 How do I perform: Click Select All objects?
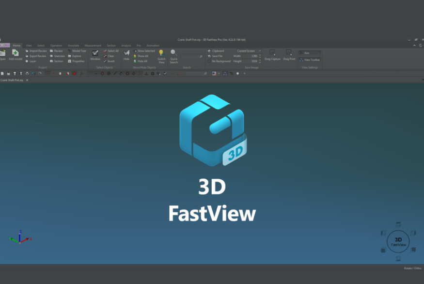tap(111, 51)
